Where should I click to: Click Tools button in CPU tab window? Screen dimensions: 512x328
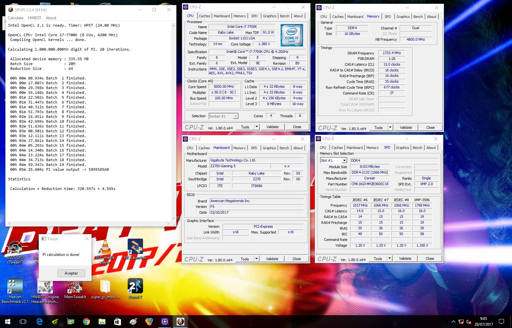tap(245, 127)
